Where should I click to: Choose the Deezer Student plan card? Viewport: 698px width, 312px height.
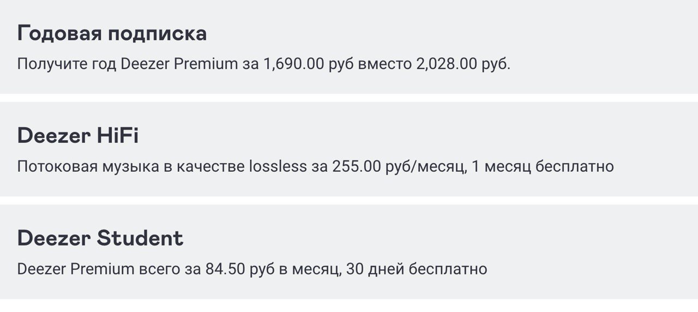[x=349, y=251]
